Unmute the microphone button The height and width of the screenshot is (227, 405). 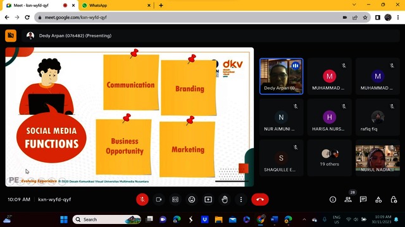tap(142, 199)
